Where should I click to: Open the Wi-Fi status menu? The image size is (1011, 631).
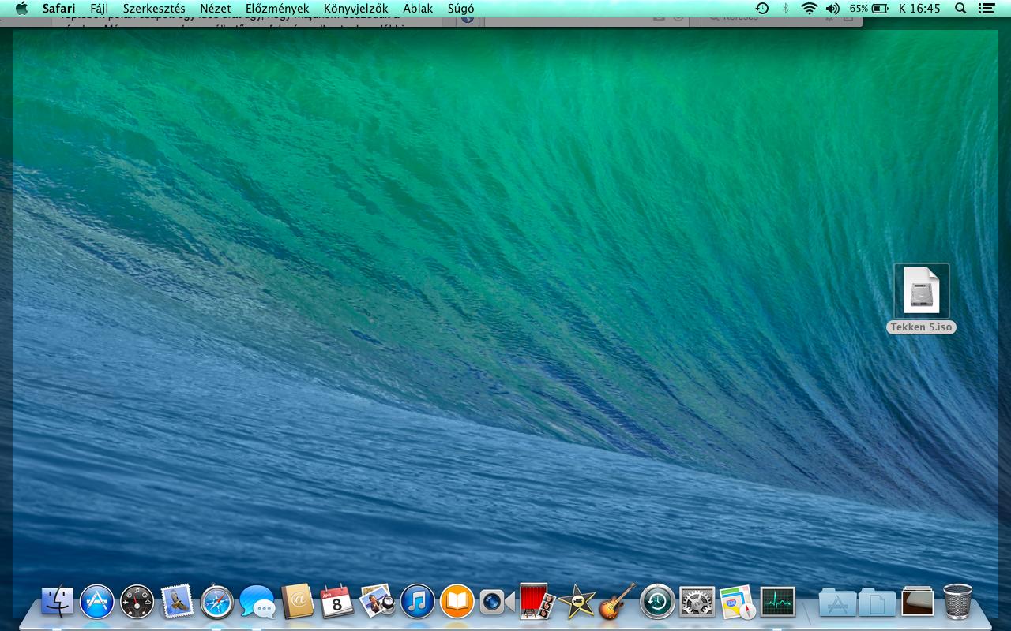[809, 8]
